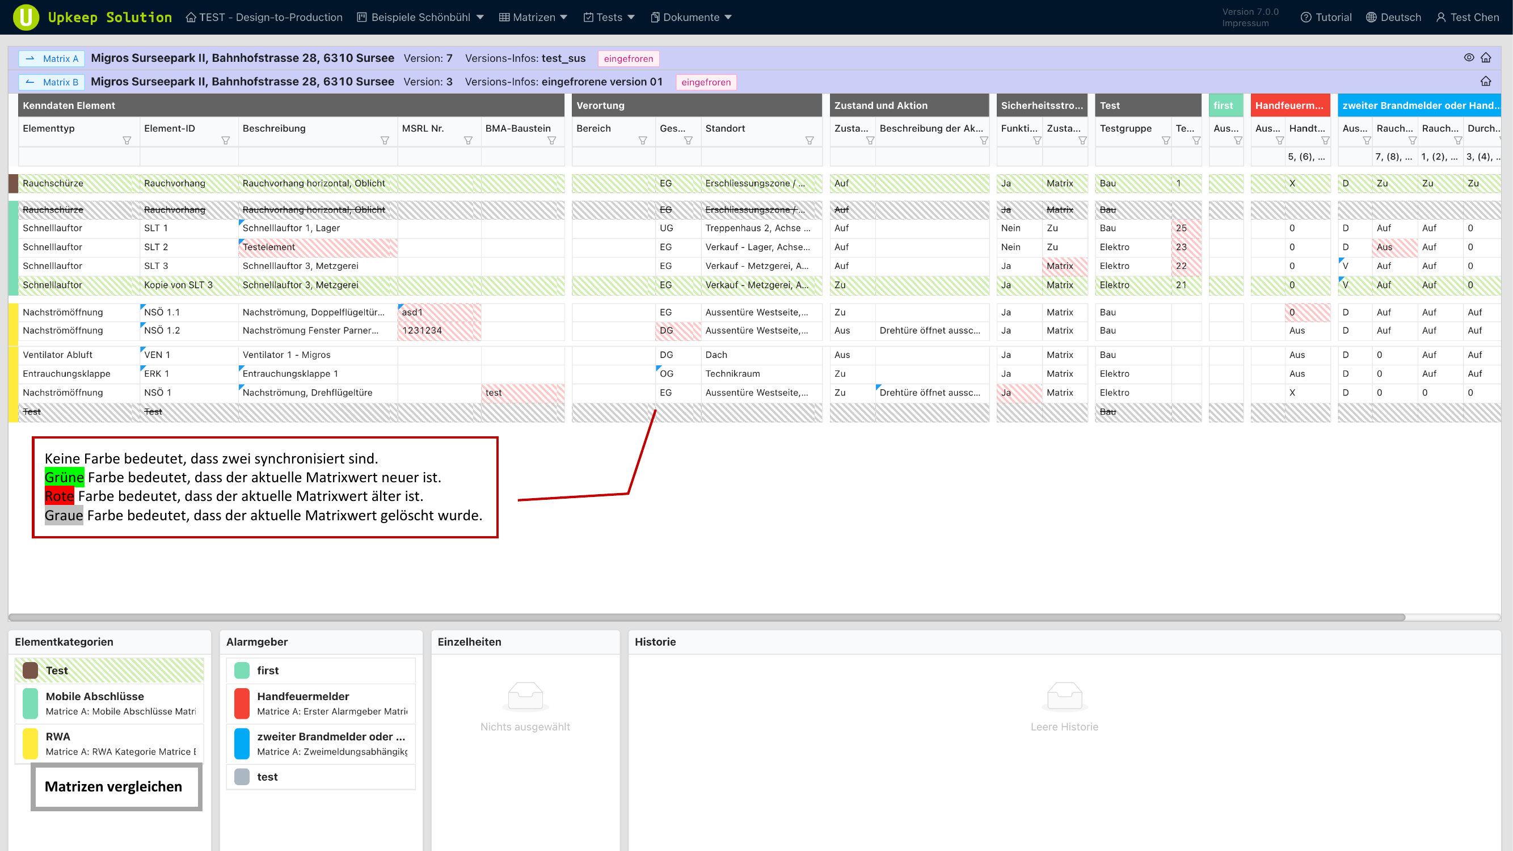Expand the Matrizen dropdown

pos(533,17)
